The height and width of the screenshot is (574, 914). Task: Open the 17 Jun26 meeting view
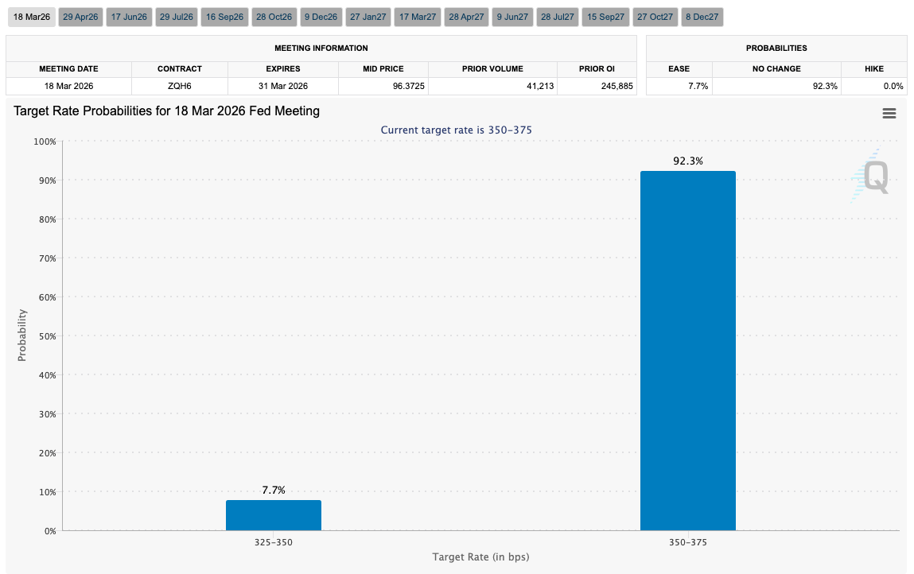point(129,16)
